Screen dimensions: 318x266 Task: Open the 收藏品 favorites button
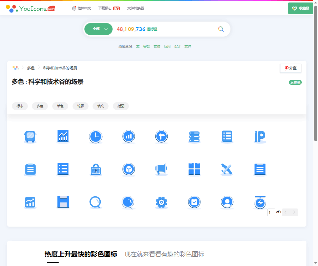pyautogui.click(x=300, y=8)
